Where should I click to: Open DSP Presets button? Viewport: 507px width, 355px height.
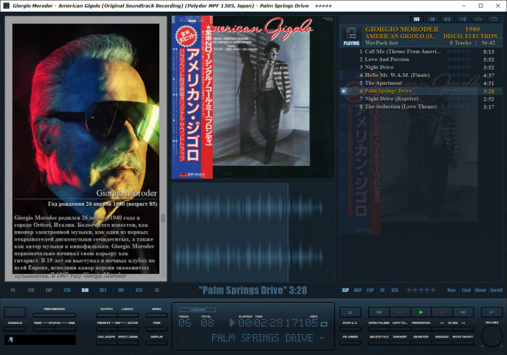tap(106, 329)
